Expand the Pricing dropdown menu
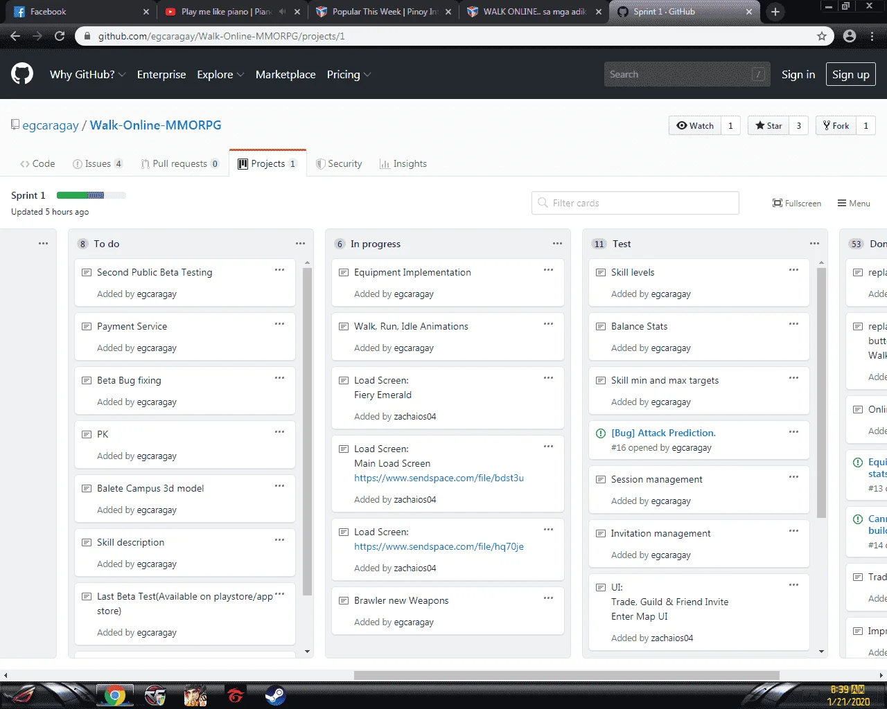 (x=349, y=75)
